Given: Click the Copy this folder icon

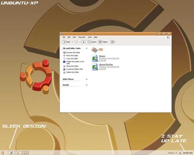Looking at the screenshot, I should pyautogui.click(x=64, y=59).
